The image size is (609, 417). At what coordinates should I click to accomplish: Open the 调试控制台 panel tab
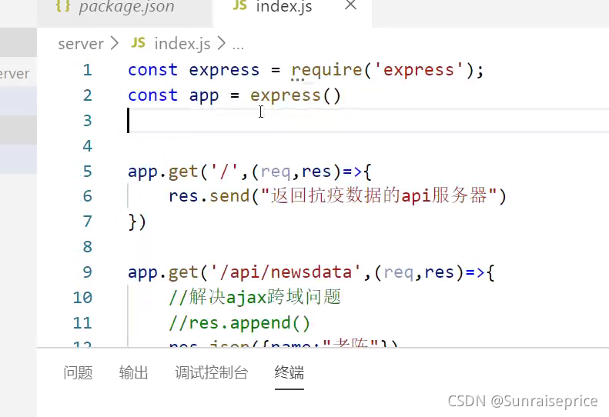[x=212, y=372]
